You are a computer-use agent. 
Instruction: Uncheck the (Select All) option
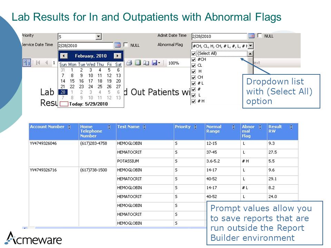tap(193, 54)
